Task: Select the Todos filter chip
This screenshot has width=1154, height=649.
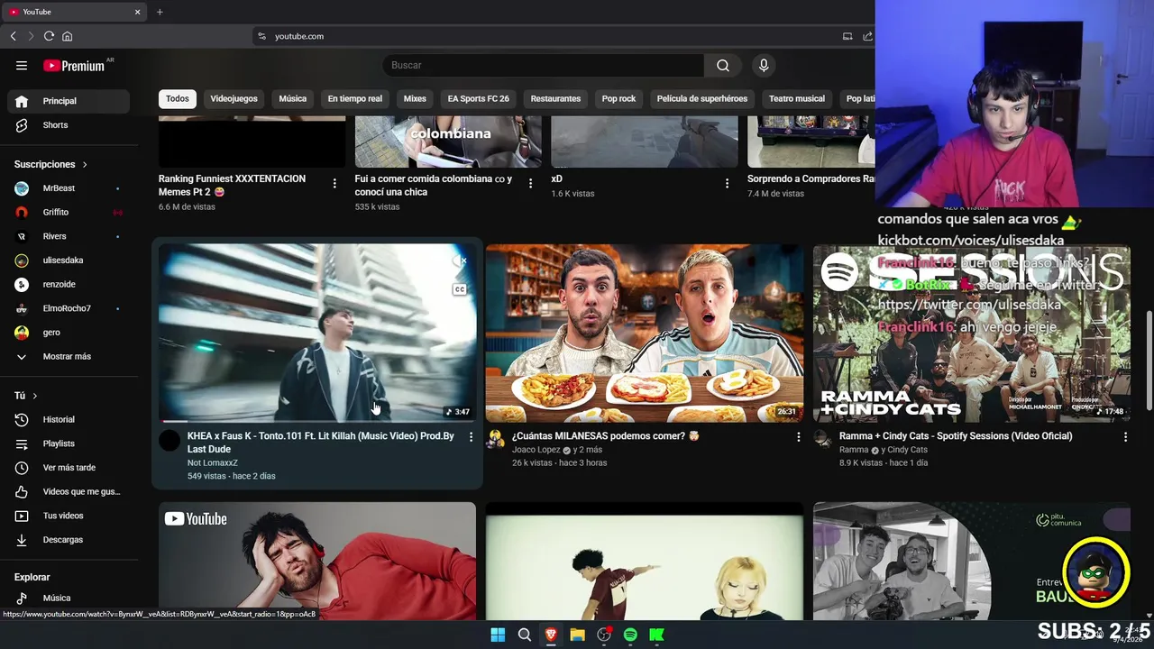Action: [178, 98]
